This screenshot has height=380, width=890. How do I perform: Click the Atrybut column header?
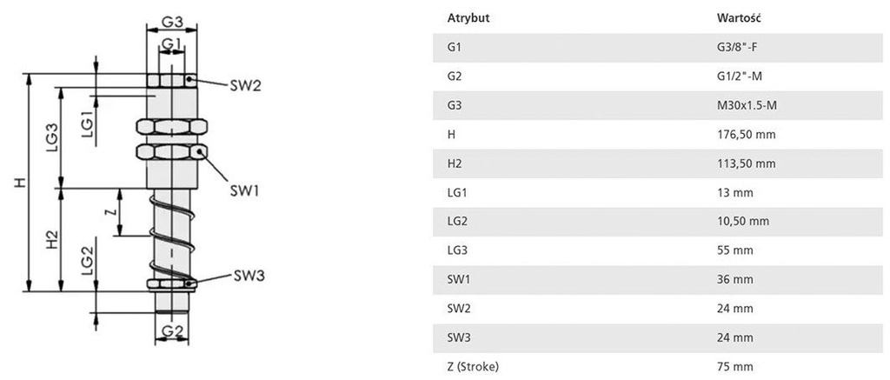[468, 18]
